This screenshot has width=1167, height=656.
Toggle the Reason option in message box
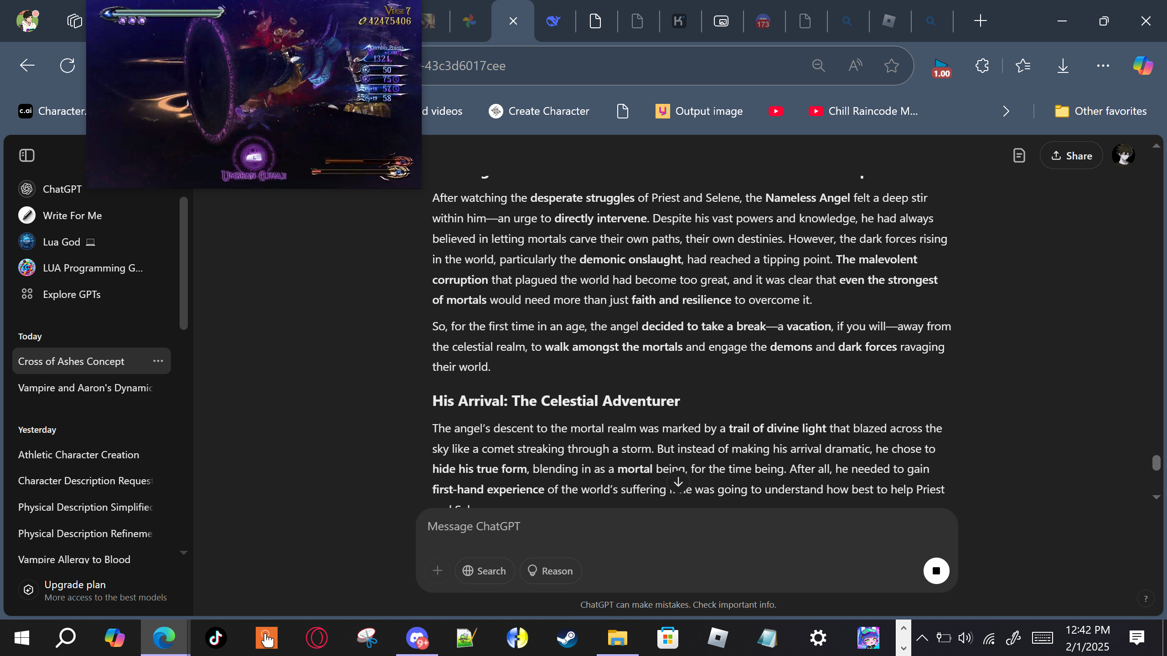click(x=550, y=571)
